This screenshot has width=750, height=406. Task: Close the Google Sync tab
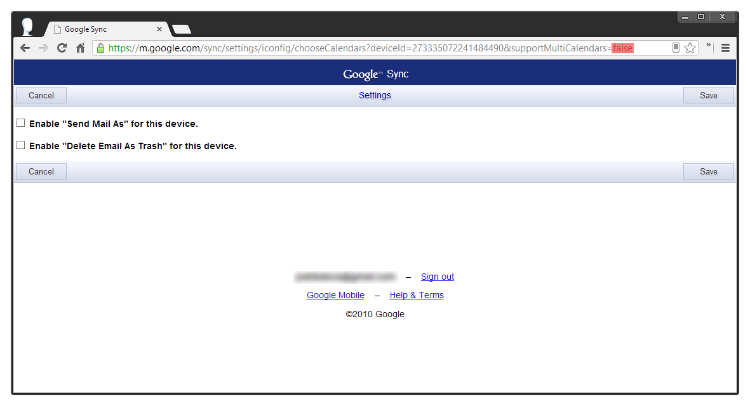coord(159,29)
